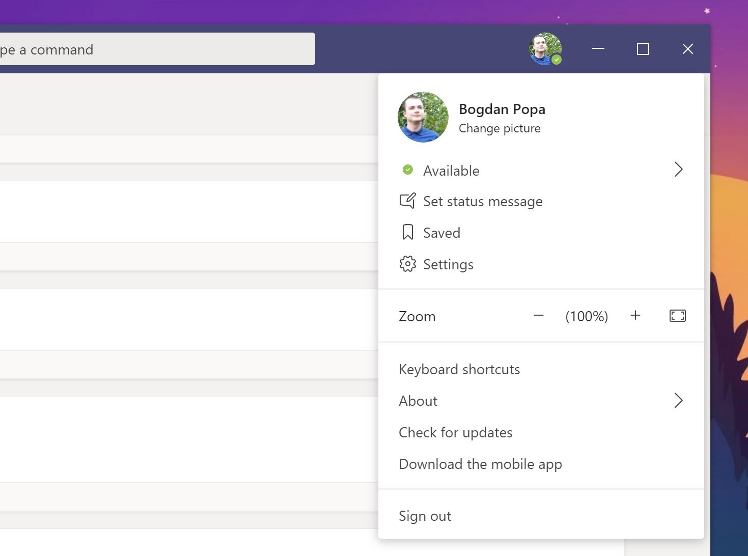Reset zoom via the (100%) value
Image resolution: width=748 pixels, height=556 pixels.
click(x=587, y=316)
